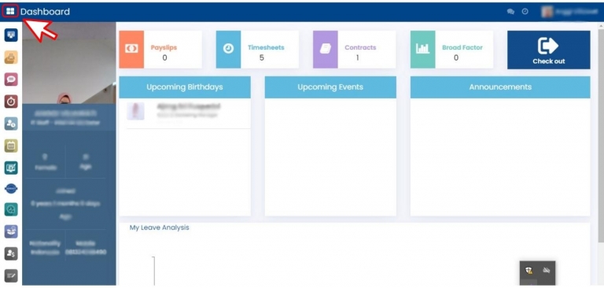Screen dimensions: 604x288
Task: Click the birthday person's avatar thumbnail
Action: (135, 112)
